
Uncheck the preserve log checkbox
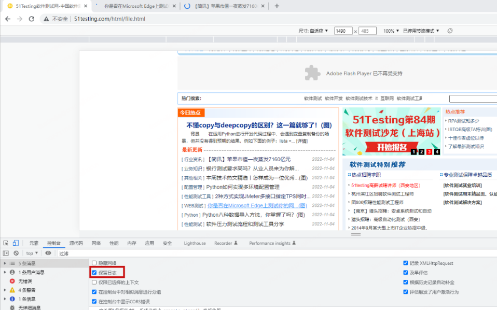click(x=94, y=272)
